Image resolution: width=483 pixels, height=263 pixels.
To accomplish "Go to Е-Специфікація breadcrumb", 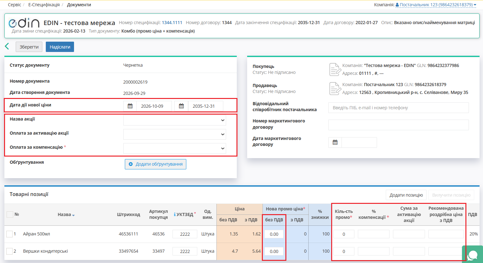I will coord(44,5).
